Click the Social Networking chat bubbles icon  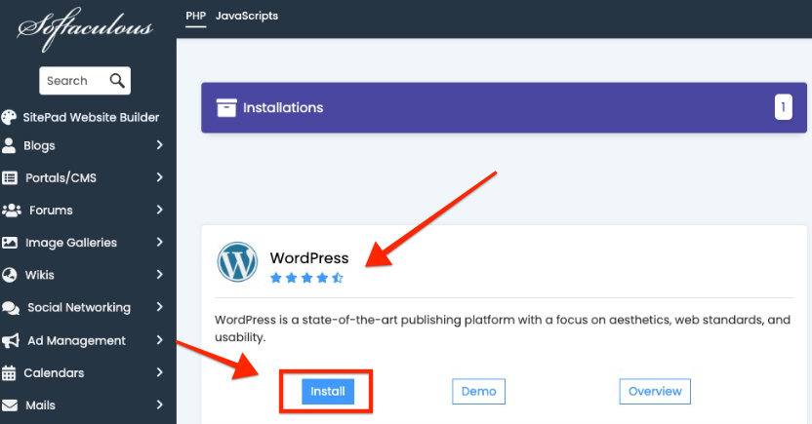[11, 308]
